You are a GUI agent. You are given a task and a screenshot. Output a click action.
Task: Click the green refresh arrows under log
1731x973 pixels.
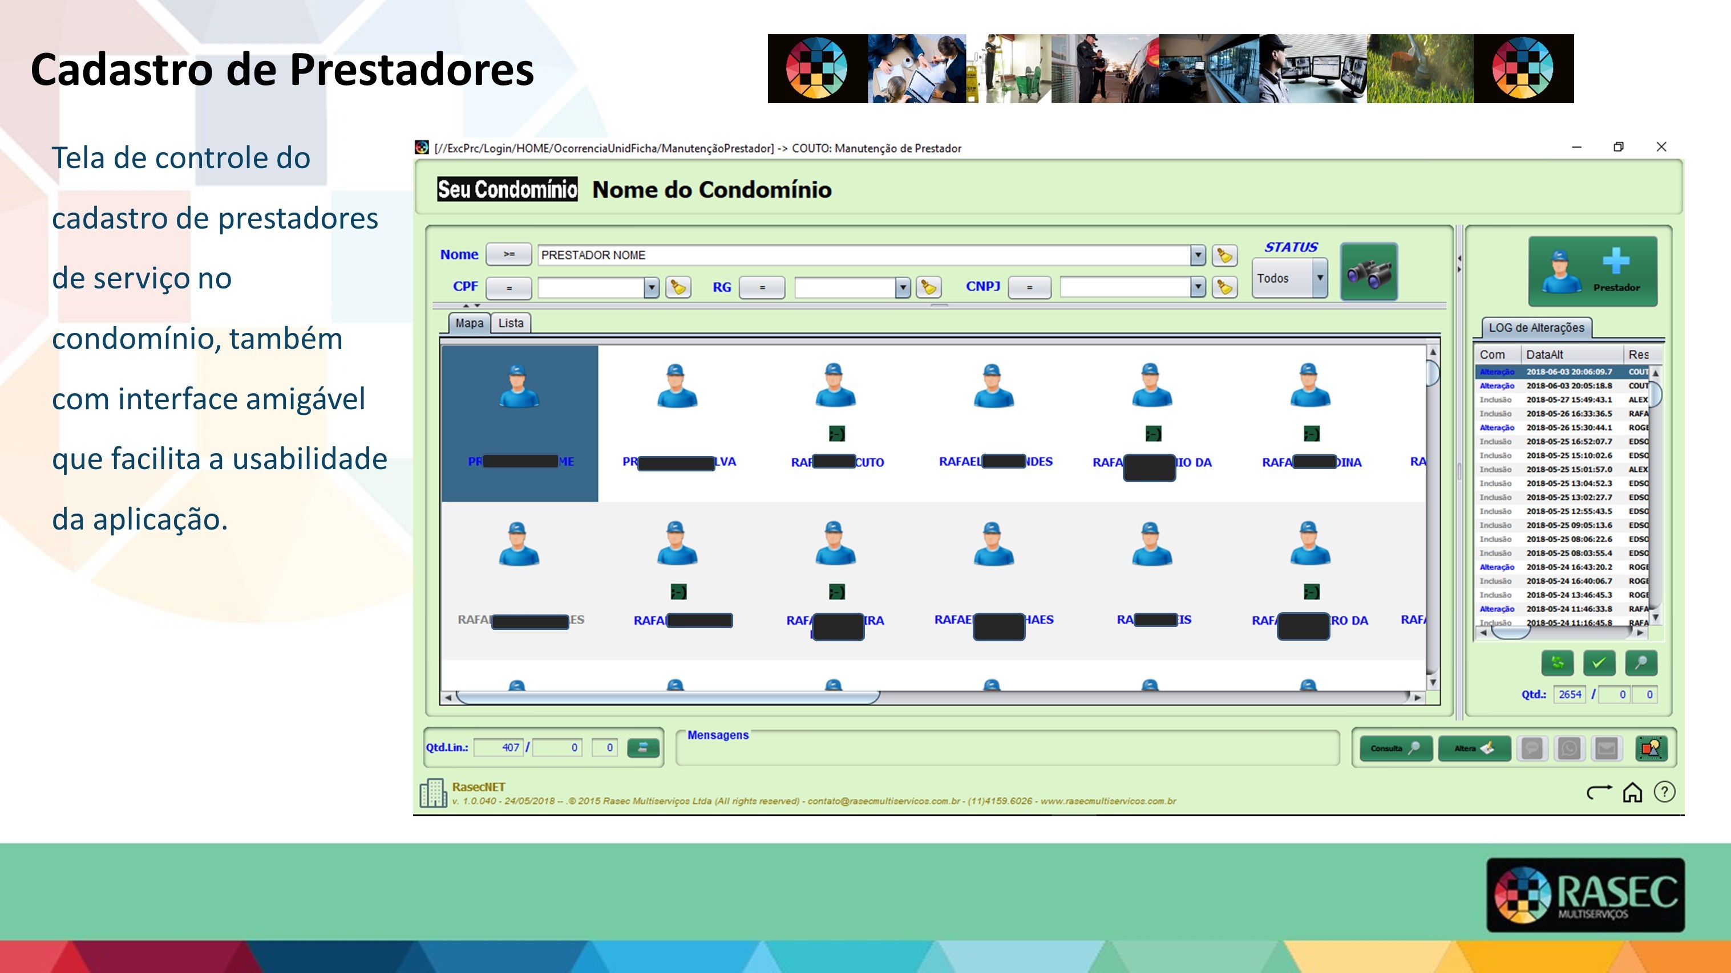(x=1557, y=663)
